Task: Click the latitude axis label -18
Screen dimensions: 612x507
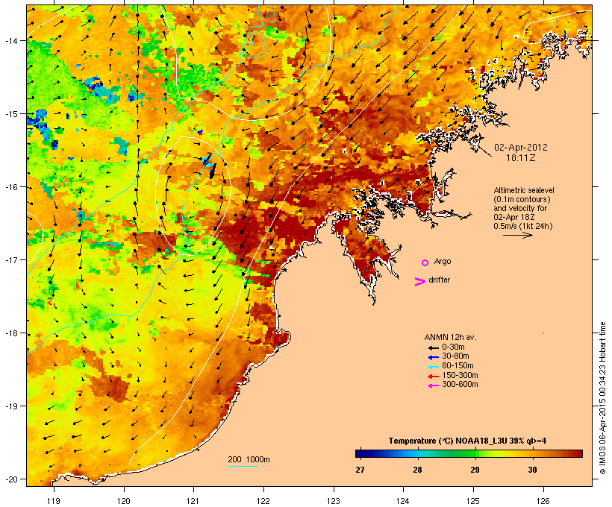Action: pos(11,333)
